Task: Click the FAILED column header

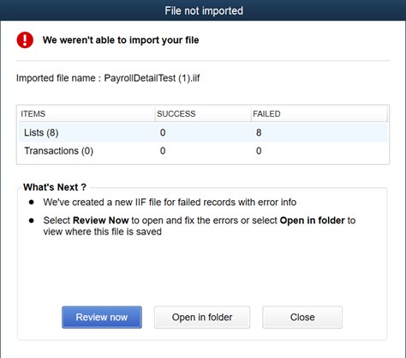Action: click(319, 114)
